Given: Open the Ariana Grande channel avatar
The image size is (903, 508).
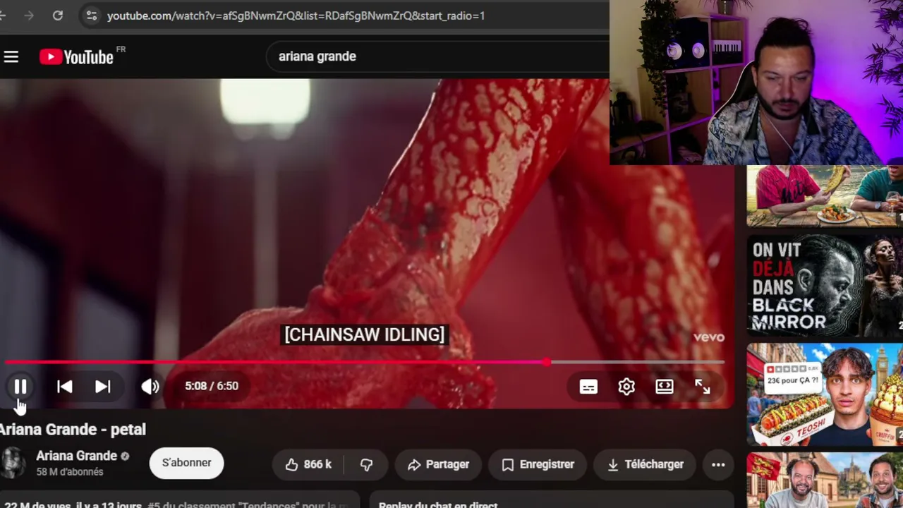Looking at the screenshot, I should (12, 463).
